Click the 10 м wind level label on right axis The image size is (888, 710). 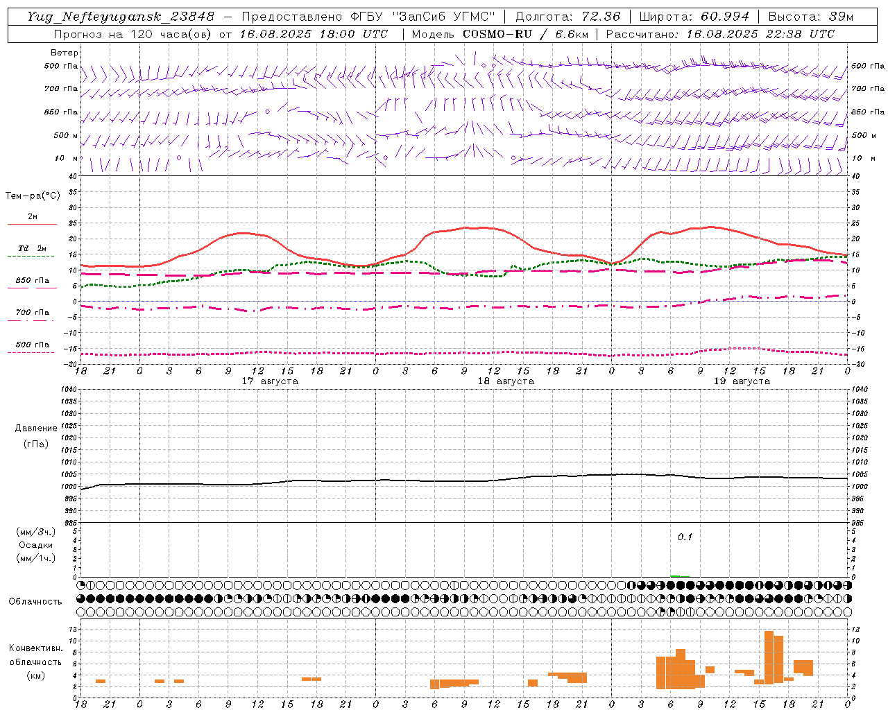pyautogui.click(x=863, y=158)
